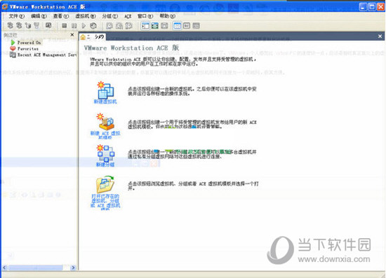Click the red heart Favorites icon
Viewport: 386px width, 278px height.
pyautogui.click(x=13, y=48)
